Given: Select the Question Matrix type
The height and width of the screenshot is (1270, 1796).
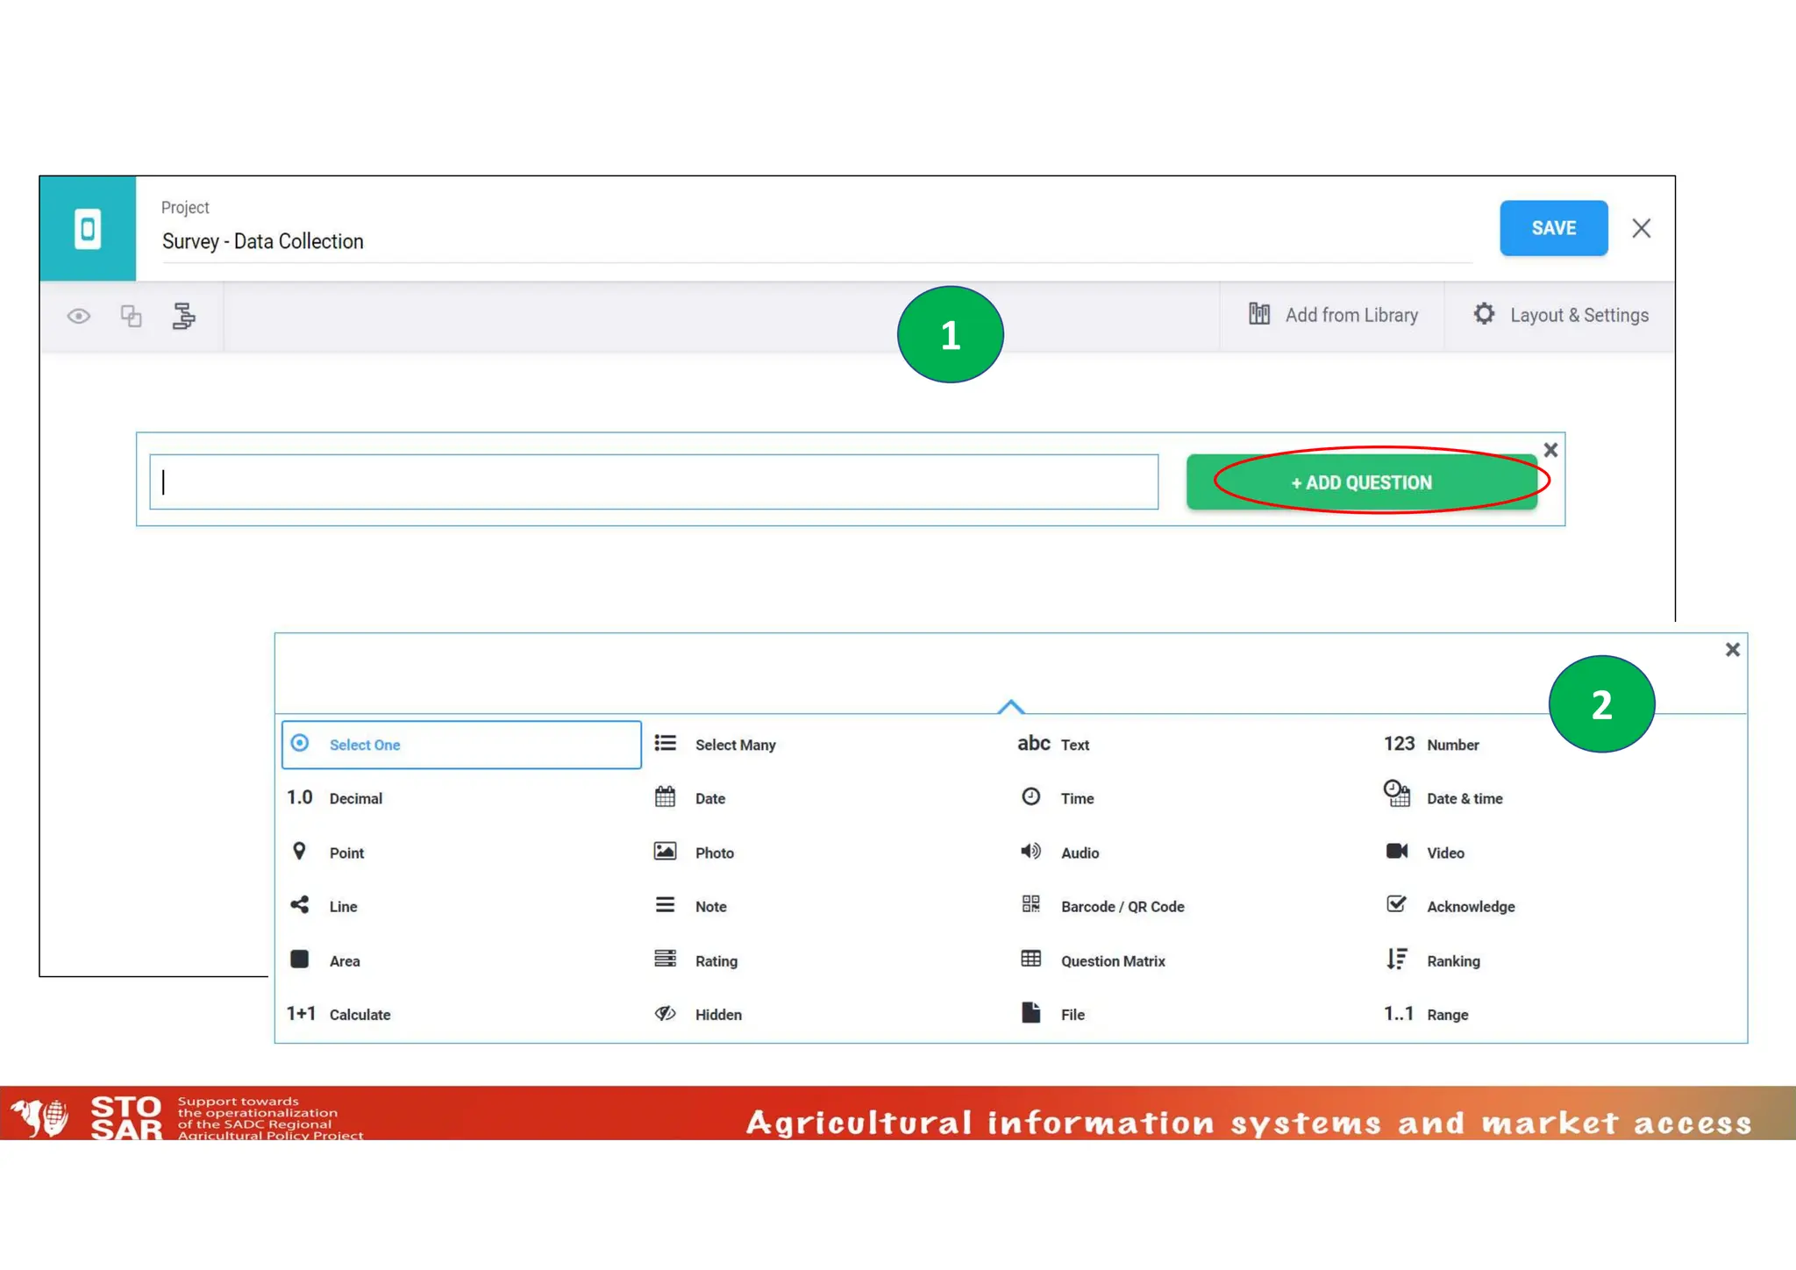Looking at the screenshot, I should 1112,960.
